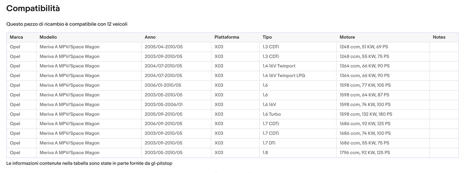The width and height of the screenshot is (465, 173).
Task: Click the text about 12 compatible vehicles
Action: click(x=67, y=24)
